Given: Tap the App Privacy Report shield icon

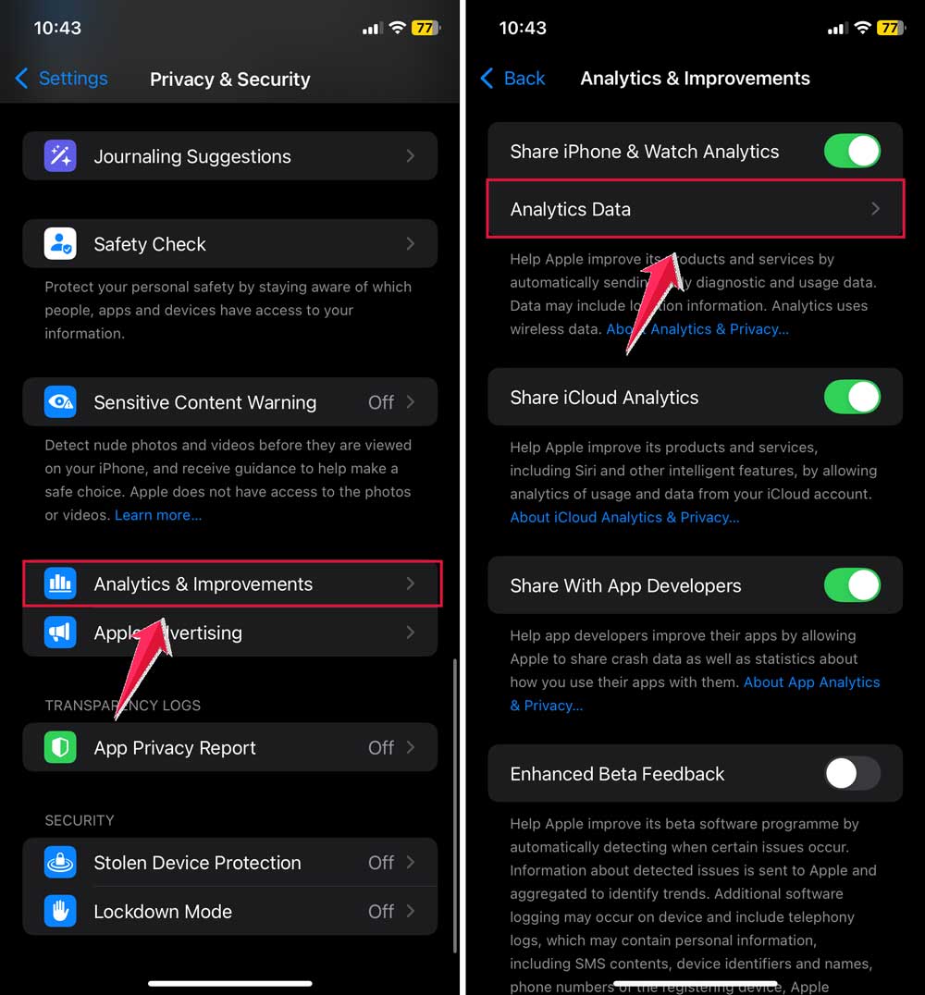Looking at the screenshot, I should [x=60, y=747].
